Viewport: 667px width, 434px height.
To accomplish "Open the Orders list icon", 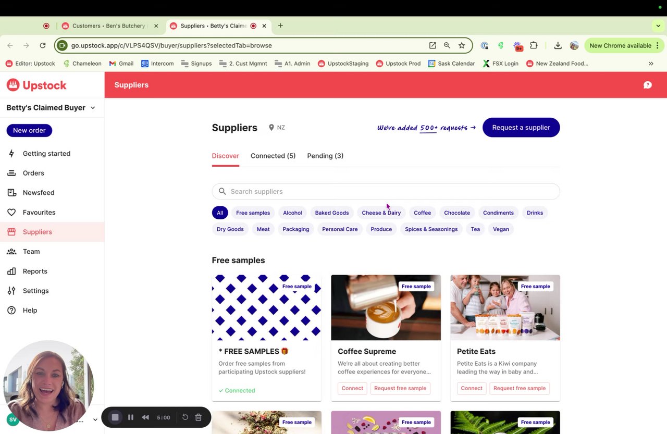I will [x=11, y=173].
